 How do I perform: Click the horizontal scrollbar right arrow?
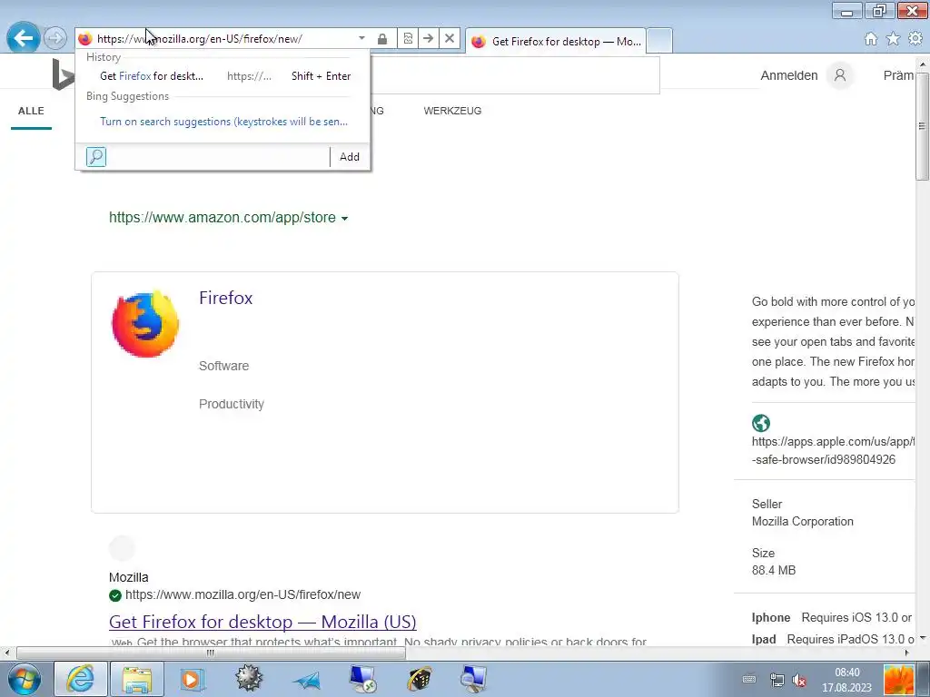[x=906, y=653]
